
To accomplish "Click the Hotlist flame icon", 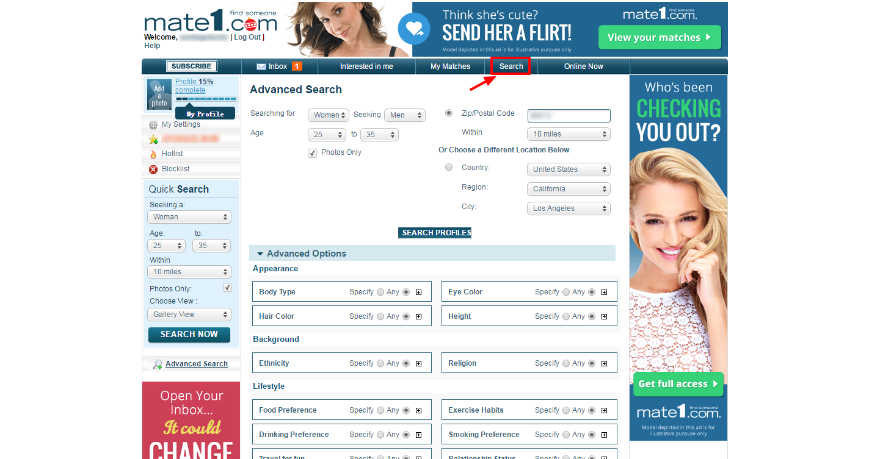I will (x=153, y=154).
